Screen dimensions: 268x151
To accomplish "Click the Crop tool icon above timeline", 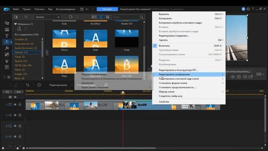I will point(28,85).
